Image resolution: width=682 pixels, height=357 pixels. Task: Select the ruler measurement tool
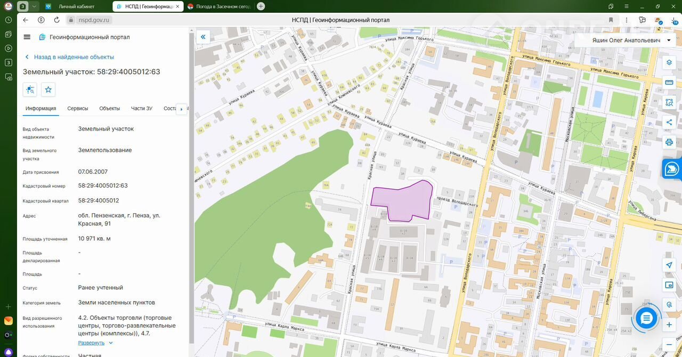[x=669, y=82]
